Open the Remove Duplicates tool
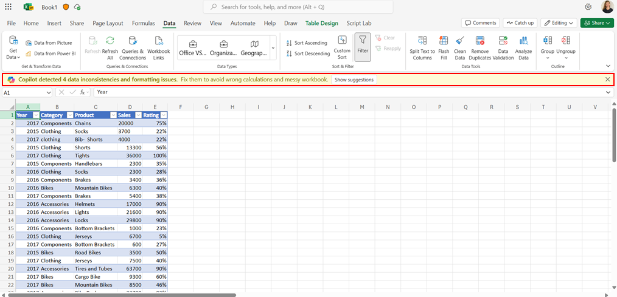The width and height of the screenshot is (617, 297). (x=479, y=47)
